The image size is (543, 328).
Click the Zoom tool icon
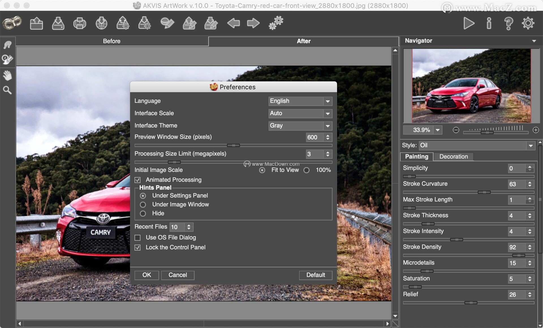click(7, 90)
